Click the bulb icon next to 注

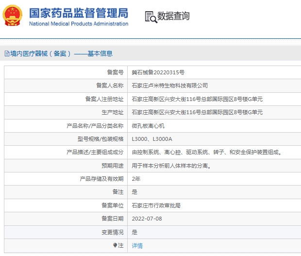(115, 245)
